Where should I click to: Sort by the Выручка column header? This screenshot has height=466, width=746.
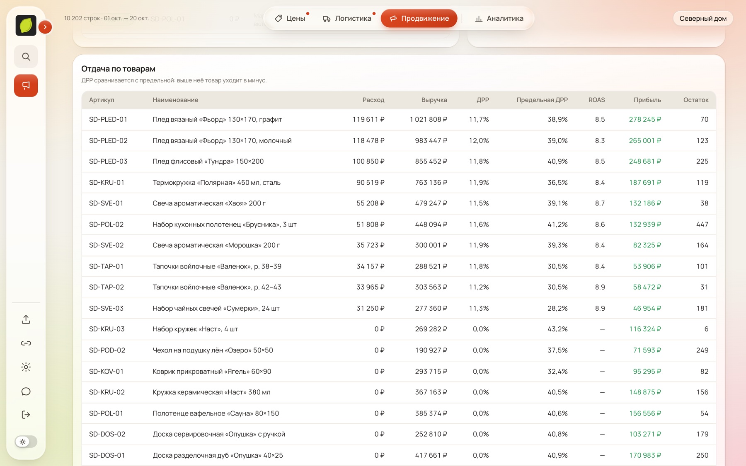point(434,100)
